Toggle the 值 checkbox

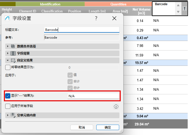click(70, 75)
